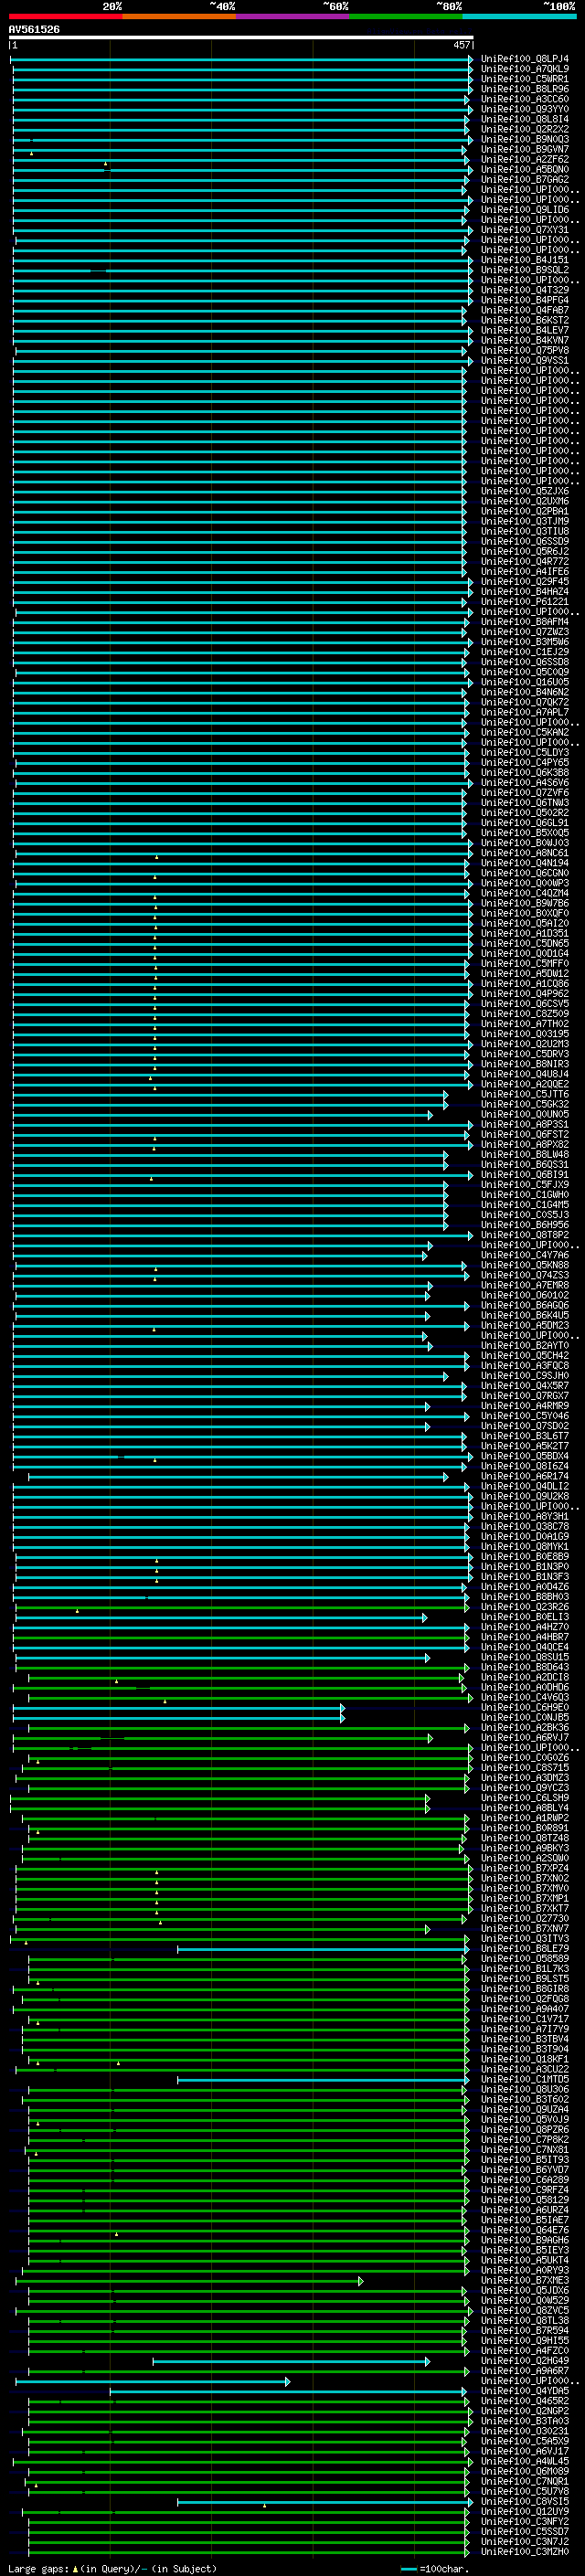Select the UniRef100_B8D643 label
The width and height of the screenshot is (585, 2576).
tap(525, 1667)
